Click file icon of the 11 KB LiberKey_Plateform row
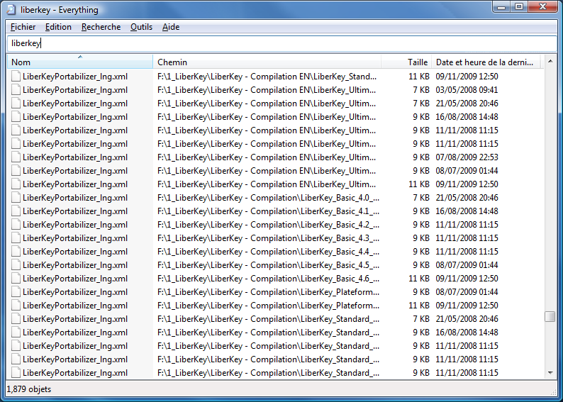This screenshot has height=402, width=563. [x=16, y=305]
